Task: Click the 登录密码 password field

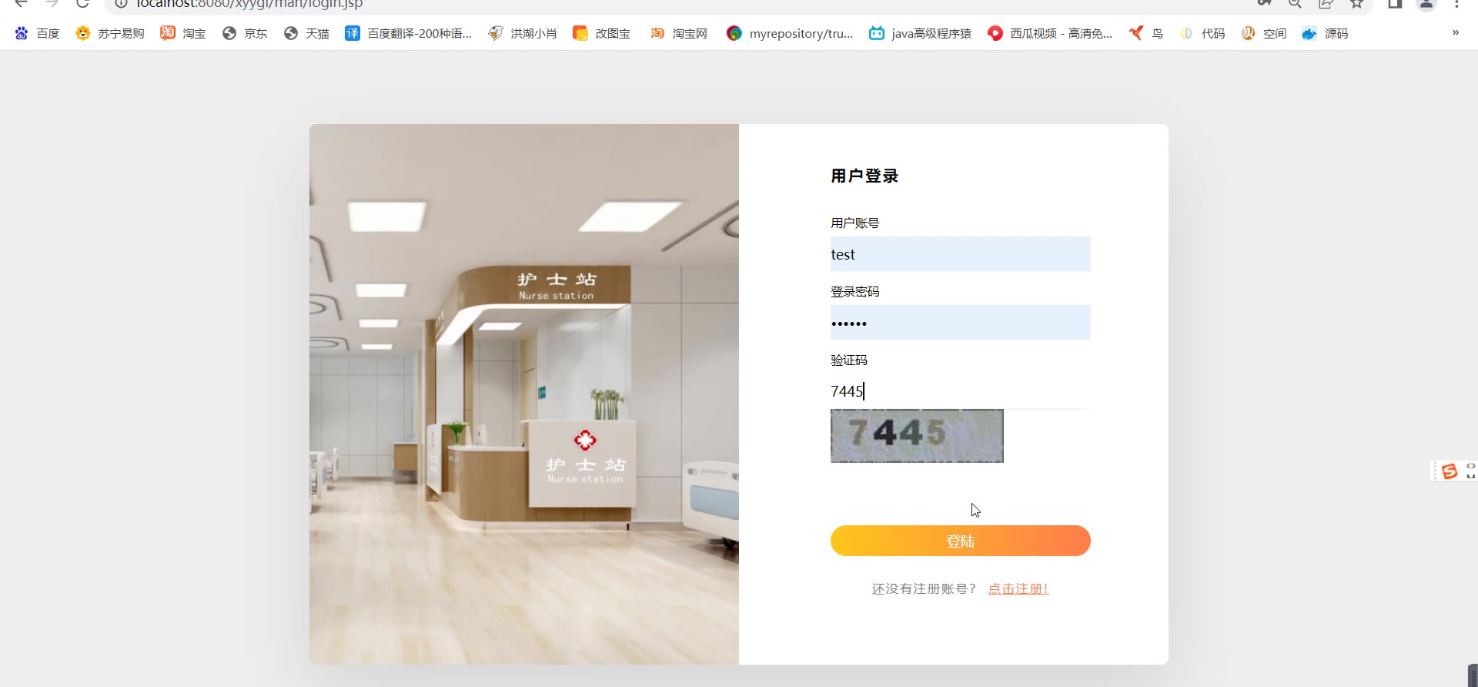Action: [x=960, y=323]
